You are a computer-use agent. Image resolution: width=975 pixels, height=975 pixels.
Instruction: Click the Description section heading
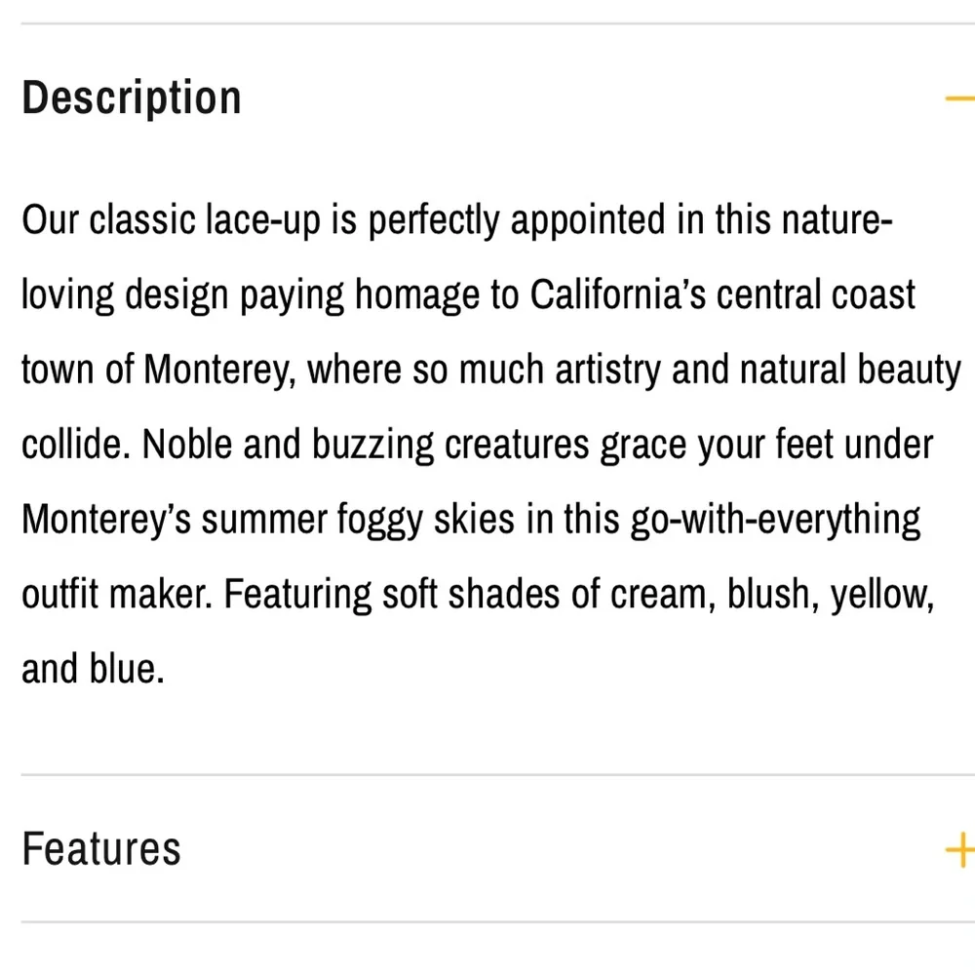[132, 98]
